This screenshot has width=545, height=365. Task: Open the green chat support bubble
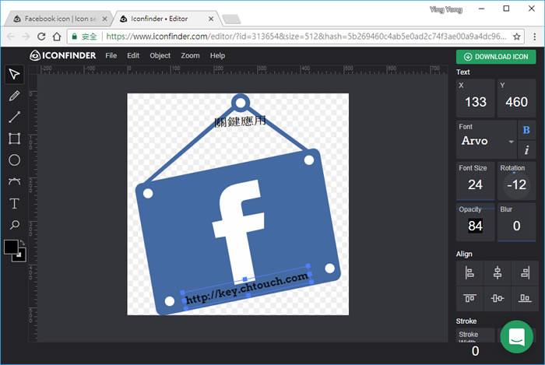click(x=516, y=336)
